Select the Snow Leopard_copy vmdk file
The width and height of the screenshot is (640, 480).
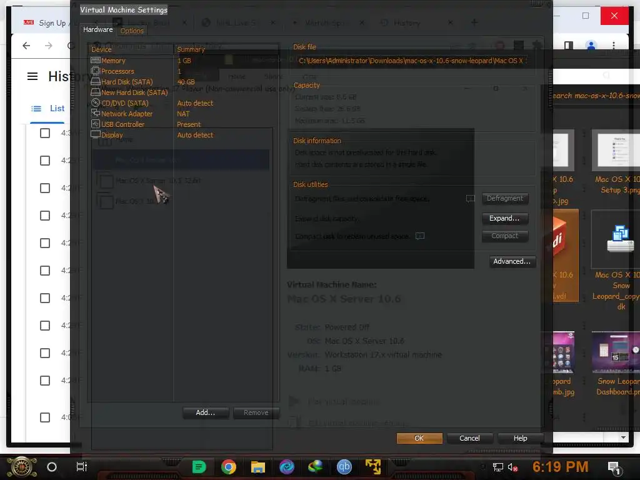(x=616, y=261)
